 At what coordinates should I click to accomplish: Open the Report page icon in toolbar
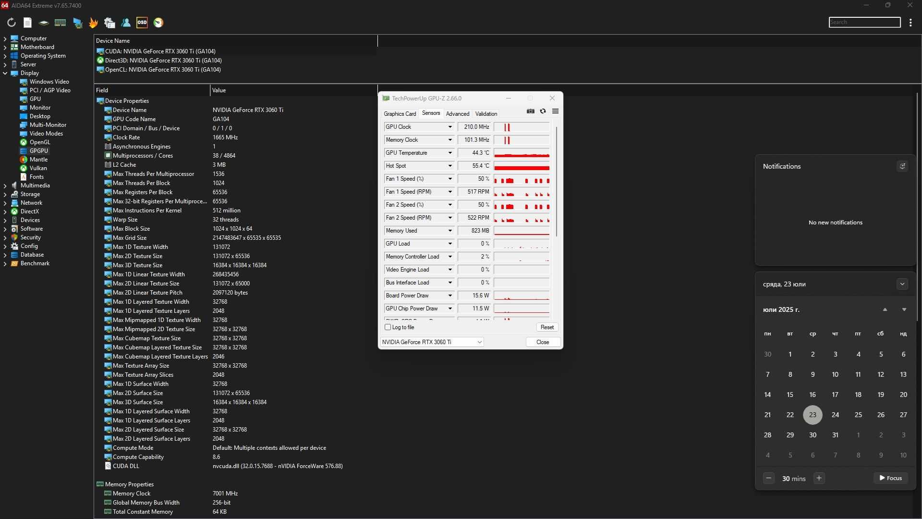pos(27,23)
